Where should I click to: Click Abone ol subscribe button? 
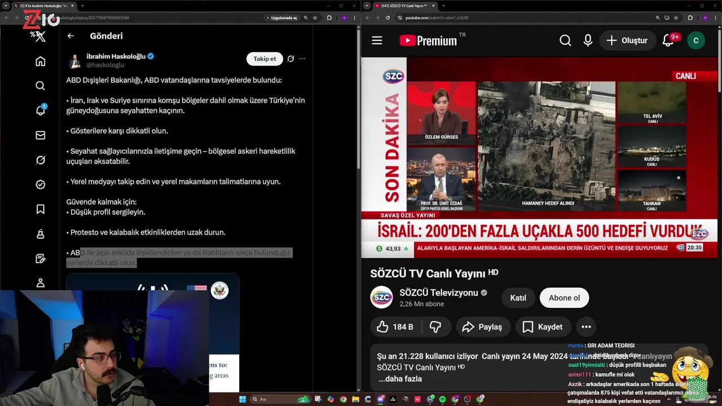[564, 298]
